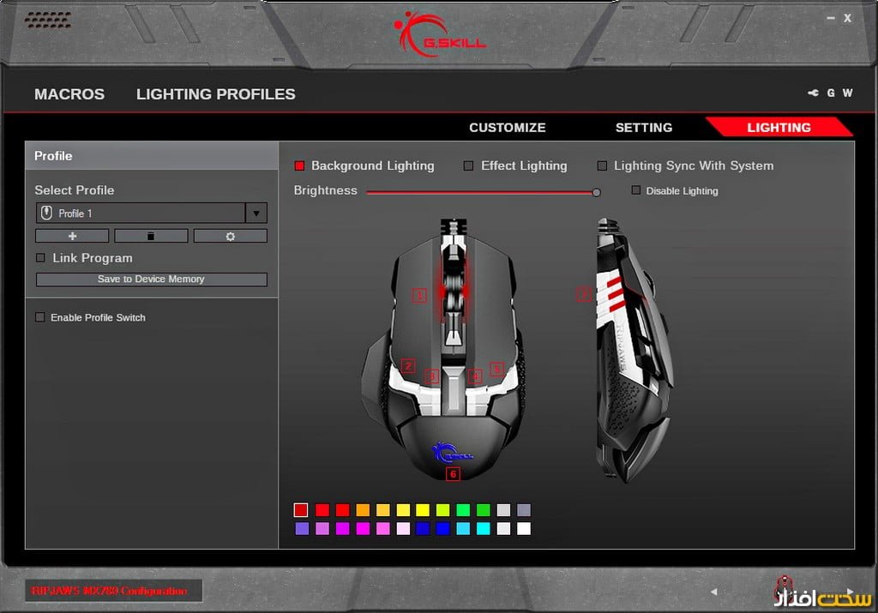878x613 pixels.
Task: Click the add profile plus icon
Action: click(72, 236)
